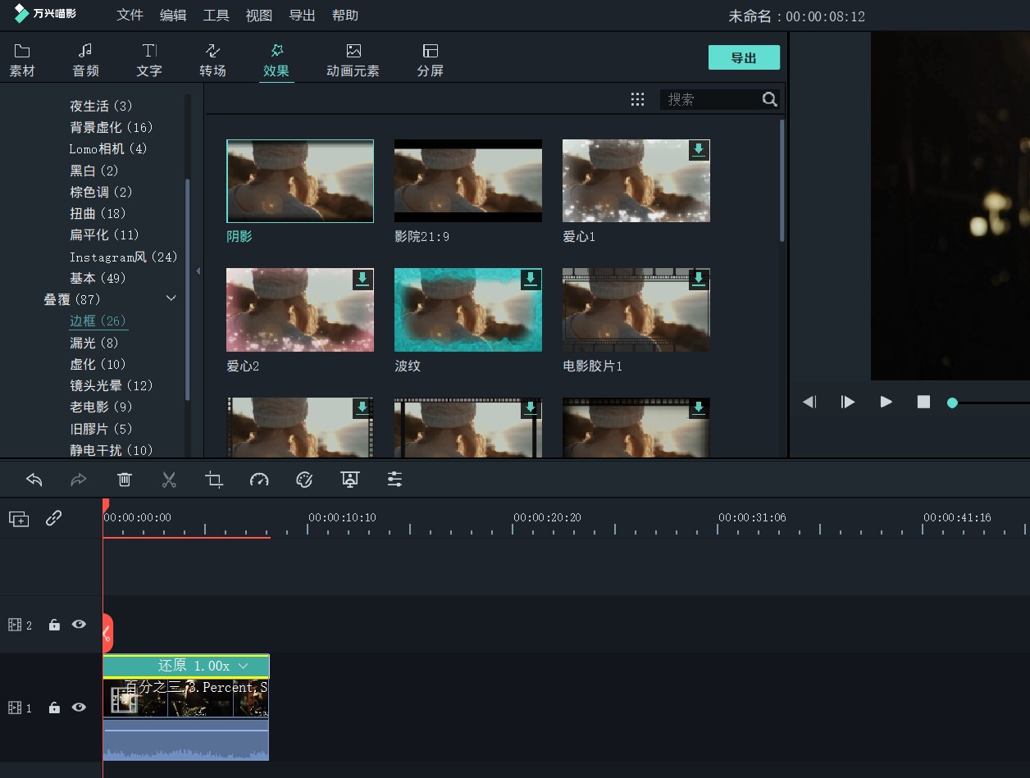Click the preview playback progress handle
The height and width of the screenshot is (778, 1030).
[952, 403]
